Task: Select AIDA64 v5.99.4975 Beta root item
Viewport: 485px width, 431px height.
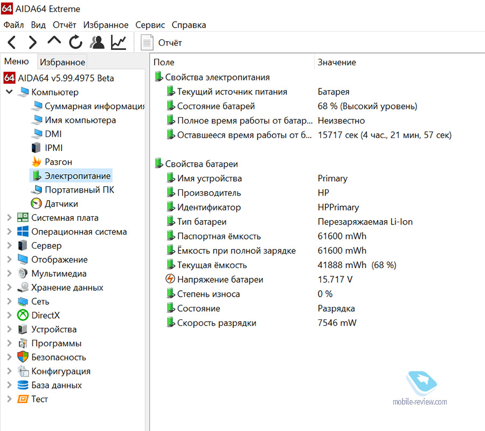Action: (59, 78)
